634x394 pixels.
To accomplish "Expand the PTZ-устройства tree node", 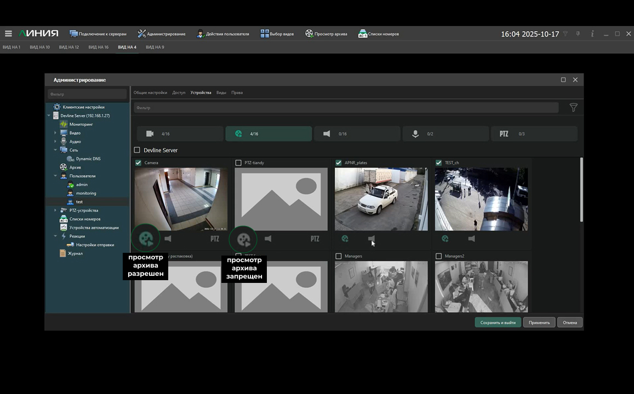I will 55,211.
